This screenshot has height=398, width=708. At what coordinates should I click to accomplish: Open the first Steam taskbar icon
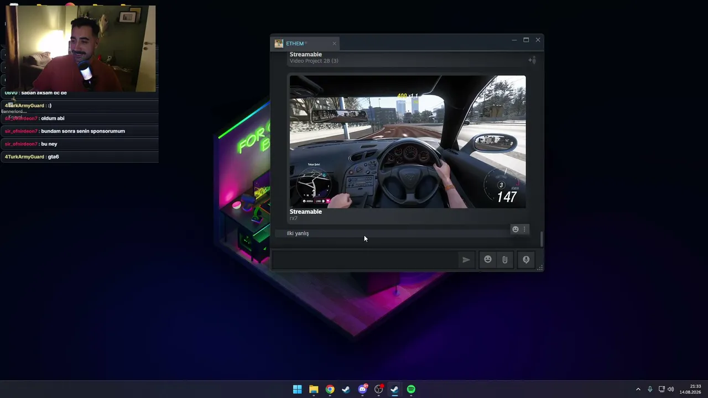(x=346, y=389)
